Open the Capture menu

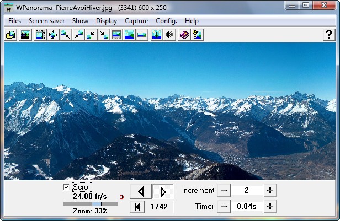(136, 21)
